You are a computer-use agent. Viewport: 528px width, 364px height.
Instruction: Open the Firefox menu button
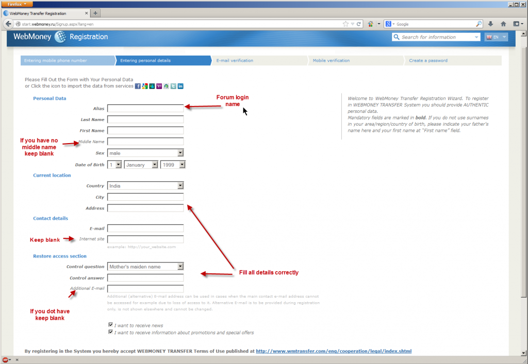click(x=17, y=4)
